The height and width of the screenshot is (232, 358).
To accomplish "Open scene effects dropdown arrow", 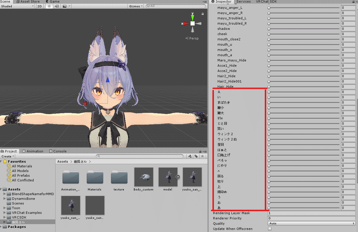I will point(70,6).
